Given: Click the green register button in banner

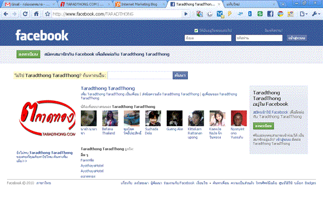Looking at the screenshot, I should pos(28,54).
